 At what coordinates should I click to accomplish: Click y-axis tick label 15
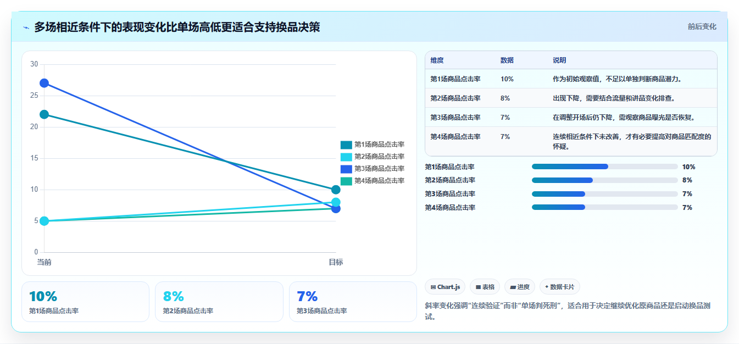[x=34, y=158]
